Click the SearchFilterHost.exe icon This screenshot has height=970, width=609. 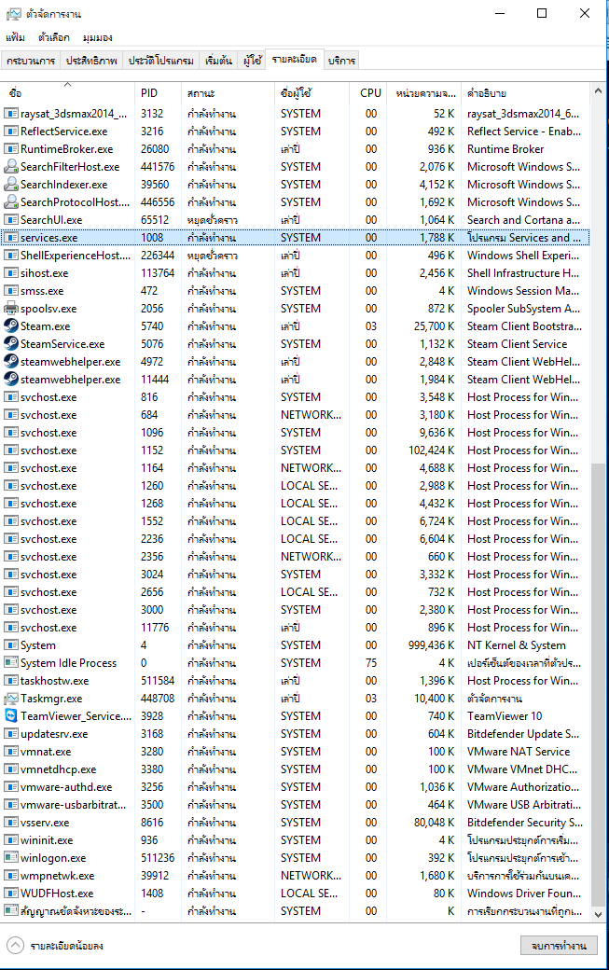pyautogui.click(x=11, y=166)
